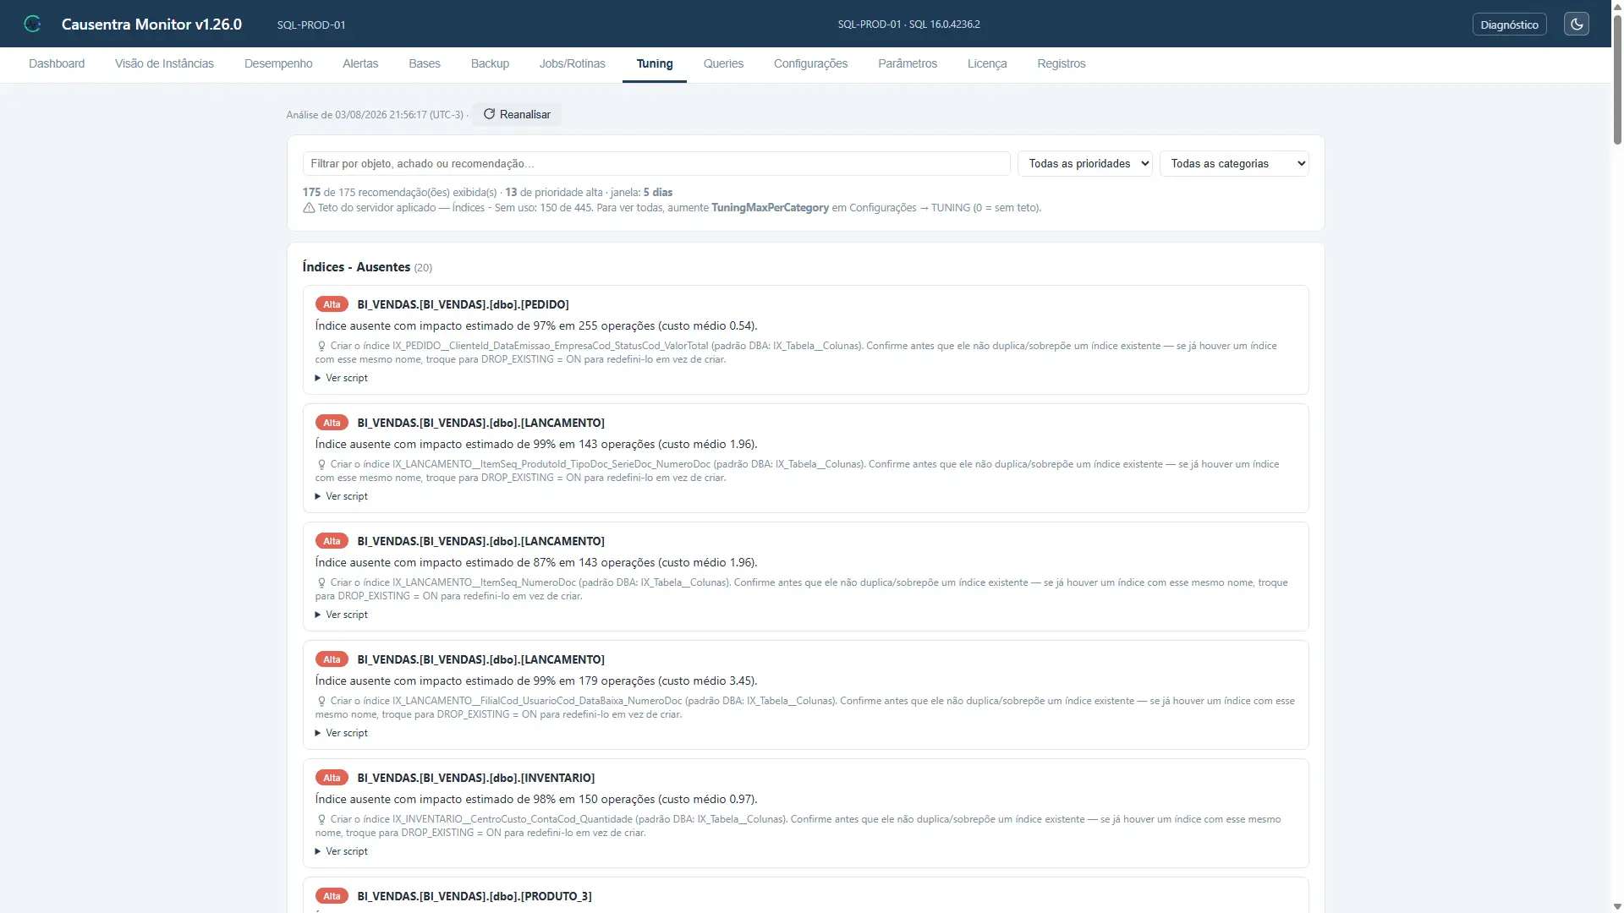The image size is (1624, 913).
Task: Open the Backup tab
Action: point(490,63)
